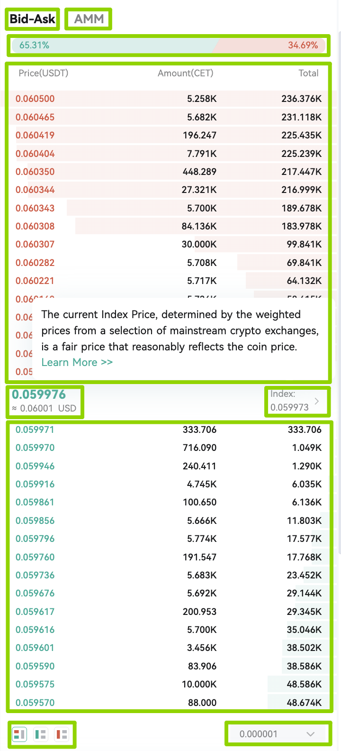Select ask price 0.060404

(35, 154)
